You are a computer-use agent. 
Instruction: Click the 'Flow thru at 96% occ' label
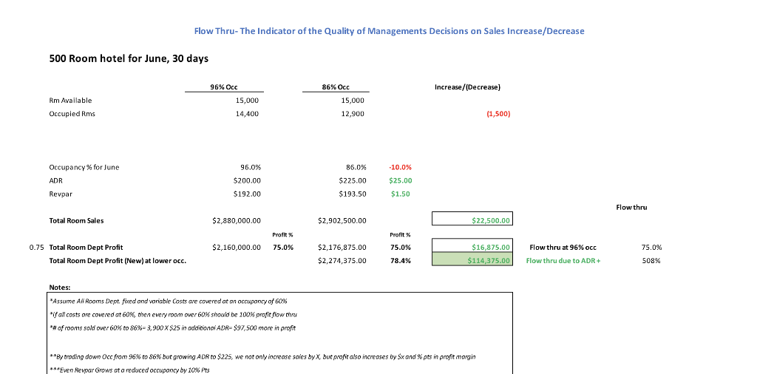(x=563, y=247)
